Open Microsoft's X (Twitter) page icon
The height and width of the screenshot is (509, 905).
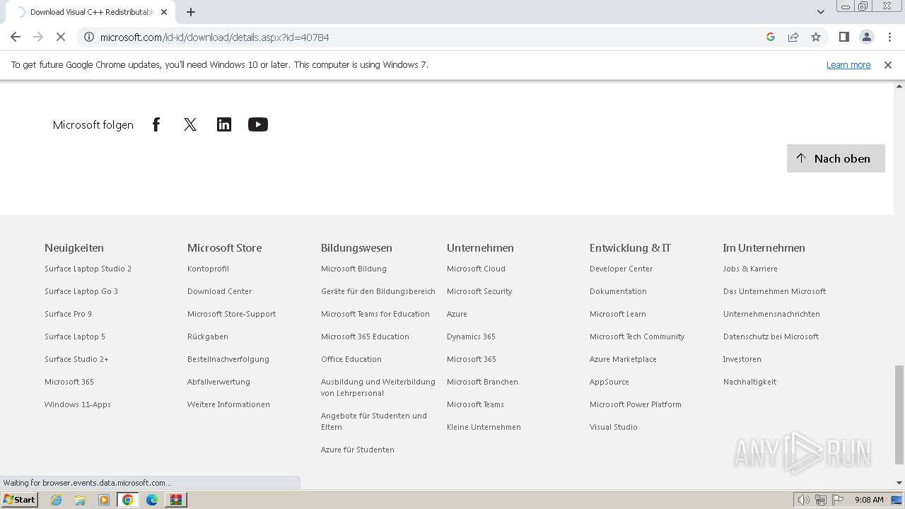point(190,125)
